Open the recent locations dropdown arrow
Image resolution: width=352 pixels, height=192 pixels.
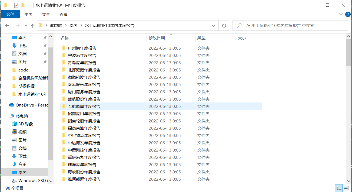(x=26, y=26)
